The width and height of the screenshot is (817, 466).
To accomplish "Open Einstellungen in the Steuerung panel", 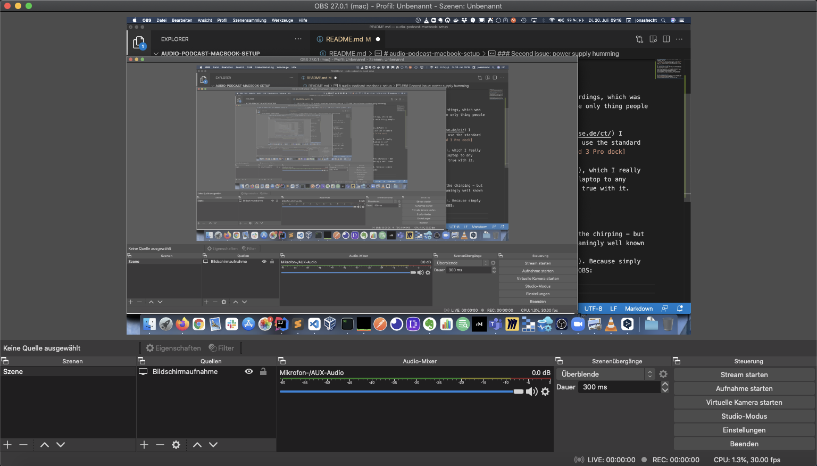I will click(744, 430).
